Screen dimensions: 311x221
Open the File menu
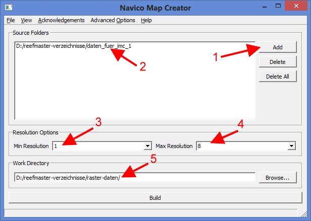pos(11,20)
